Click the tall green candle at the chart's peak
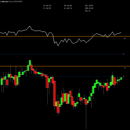This screenshot has height=130, width=130. [x=30, y=63]
